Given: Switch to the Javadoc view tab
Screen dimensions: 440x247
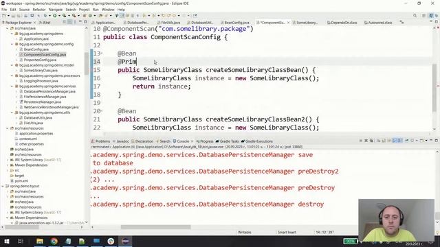Looking at the screenshot, I should click(121, 141).
